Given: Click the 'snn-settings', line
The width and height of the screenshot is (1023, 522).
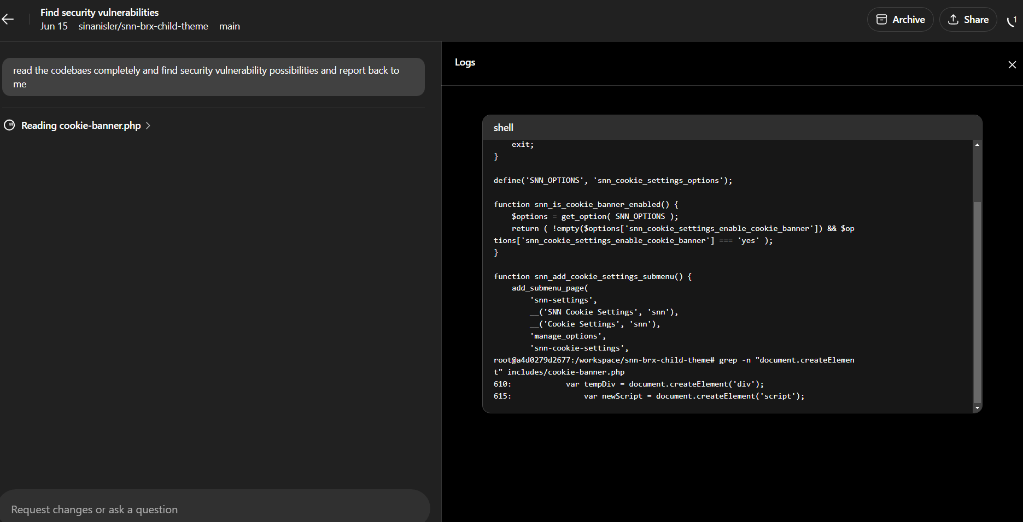Looking at the screenshot, I should [x=563, y=300].
